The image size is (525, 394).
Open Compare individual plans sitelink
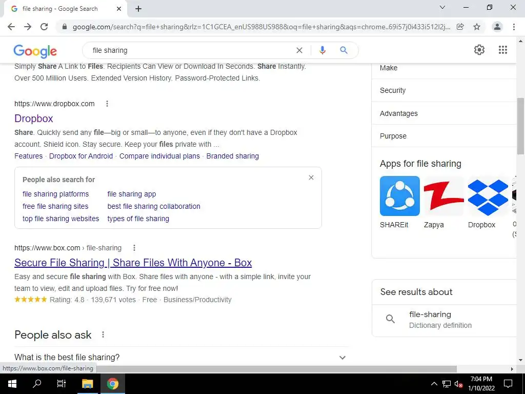pyautogui.click(x=160, y=156)
